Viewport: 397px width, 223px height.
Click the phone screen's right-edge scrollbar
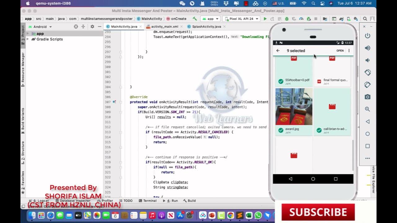pyautogui.click(x=353, y=155)
